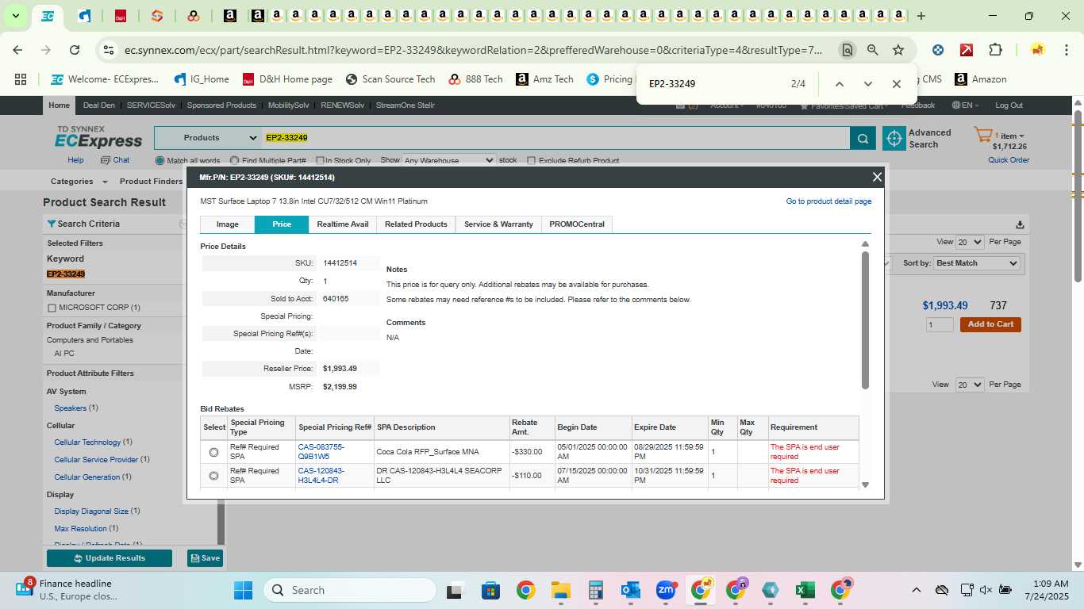Click the Update Results button

click(110, 558)
